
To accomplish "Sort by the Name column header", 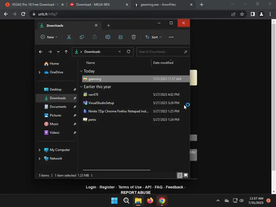I will [x=91, y=63].
